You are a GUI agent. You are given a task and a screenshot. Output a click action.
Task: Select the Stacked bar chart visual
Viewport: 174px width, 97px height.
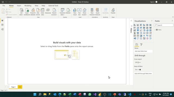(x=135, y=25)
